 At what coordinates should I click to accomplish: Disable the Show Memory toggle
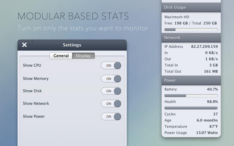pyautogui.click(x=111, y=79)
